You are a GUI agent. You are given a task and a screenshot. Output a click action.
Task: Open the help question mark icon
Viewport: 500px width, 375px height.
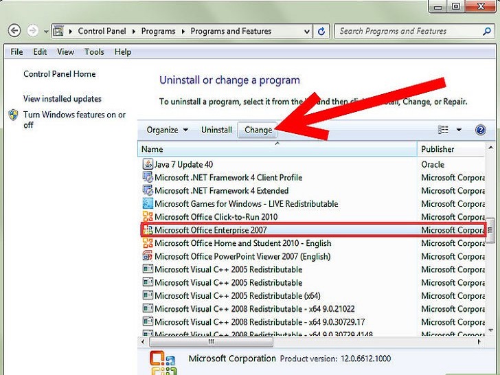pyautogui.click(x=480, y=130)
